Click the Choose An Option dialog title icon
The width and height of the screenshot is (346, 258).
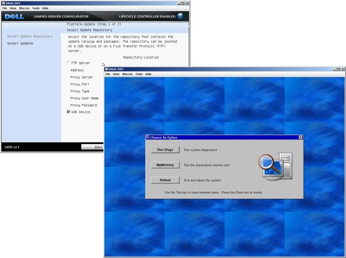[x=147, y=137]
